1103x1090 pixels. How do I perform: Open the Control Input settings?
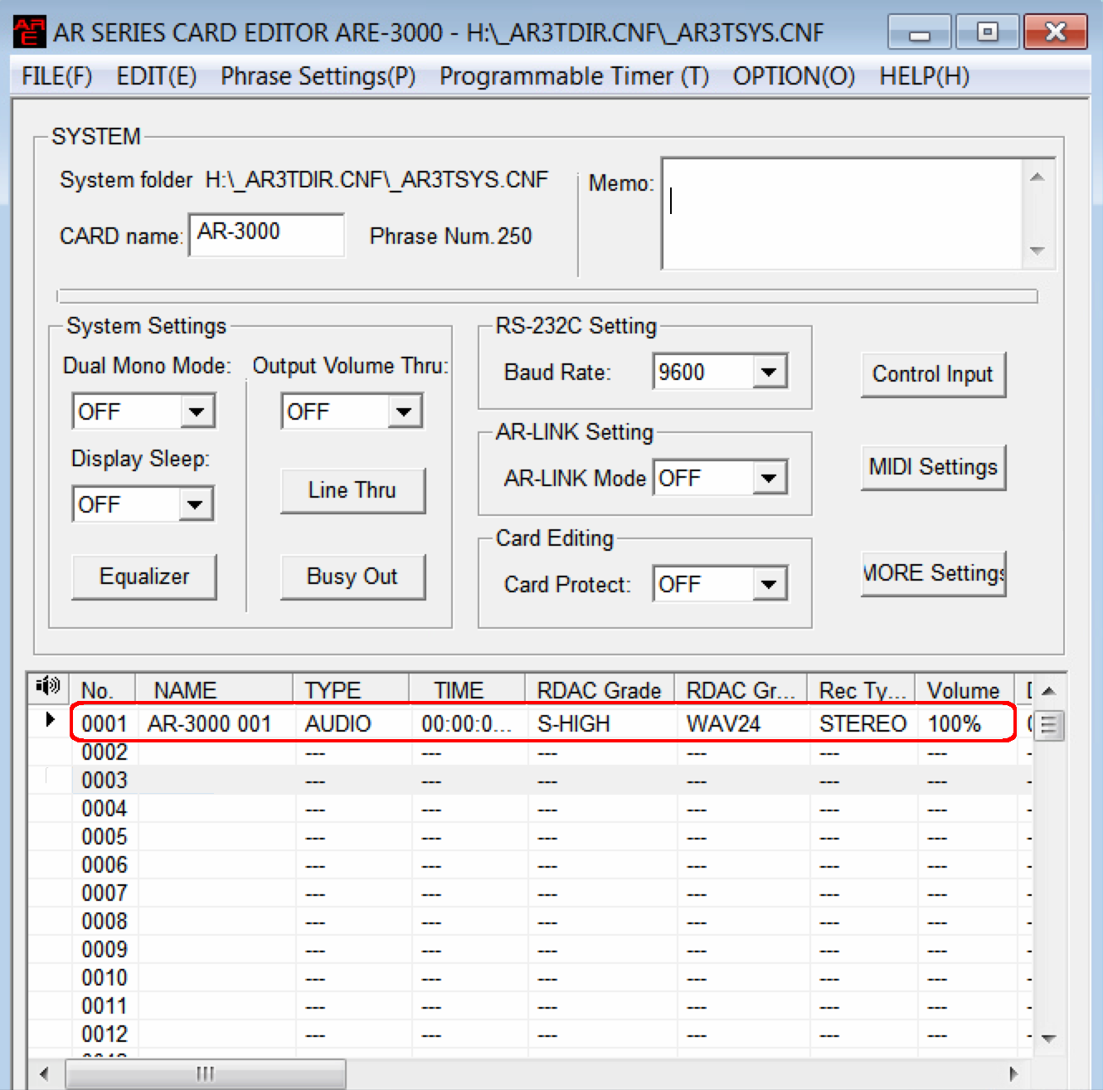coord(933,374)
